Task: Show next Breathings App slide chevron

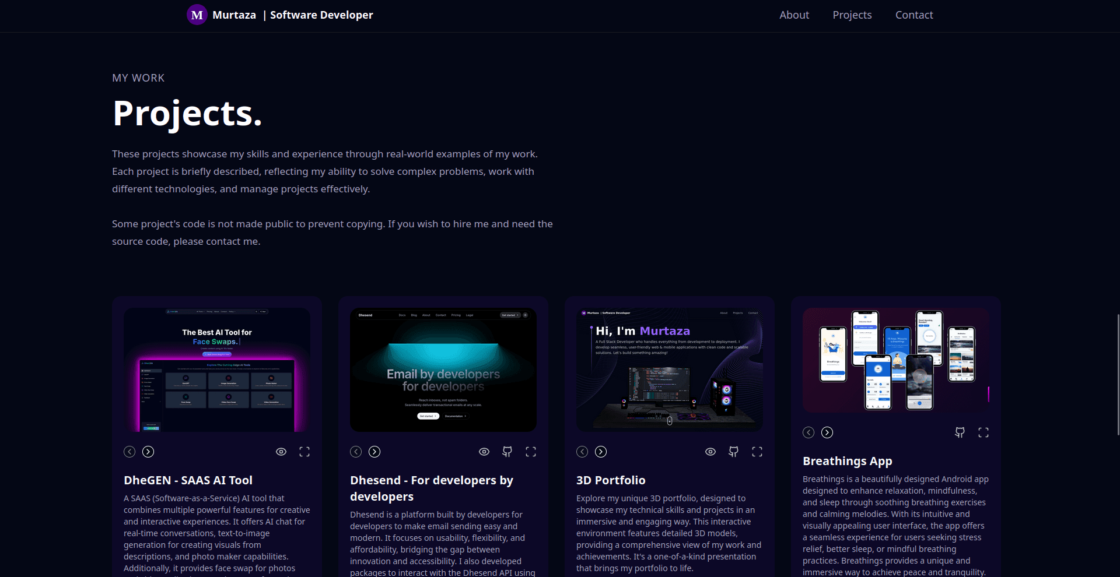Action: [827, 432]
